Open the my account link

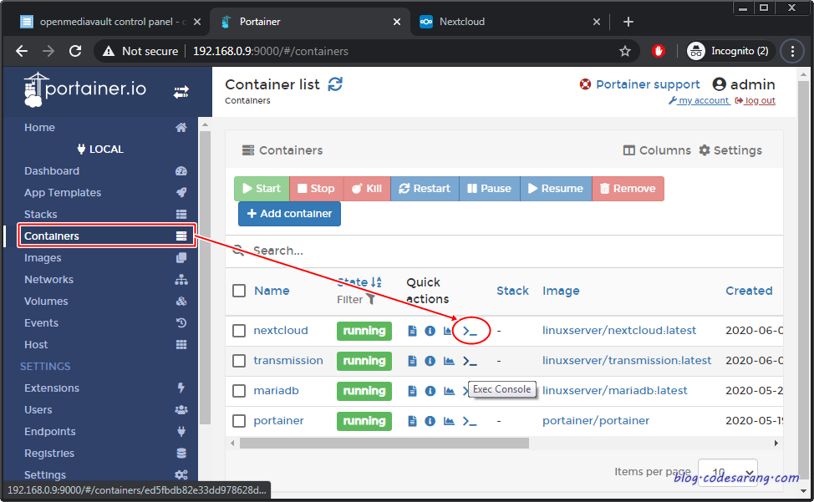tap(700, 100)
